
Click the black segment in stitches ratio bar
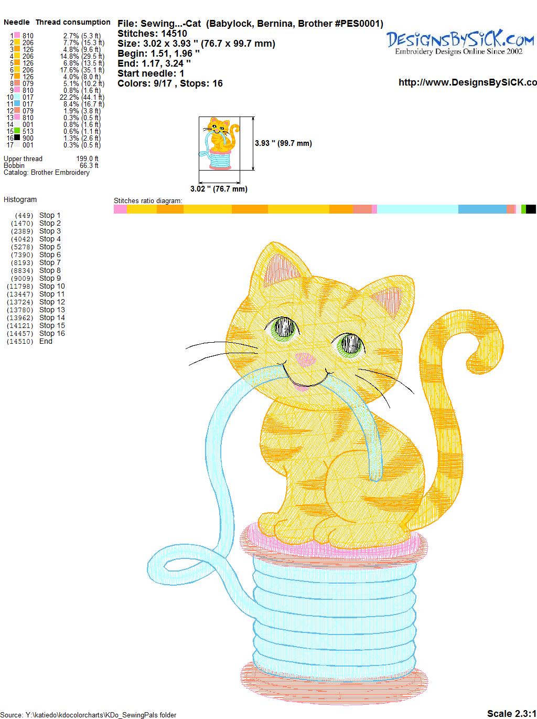[x=531, y=209]
